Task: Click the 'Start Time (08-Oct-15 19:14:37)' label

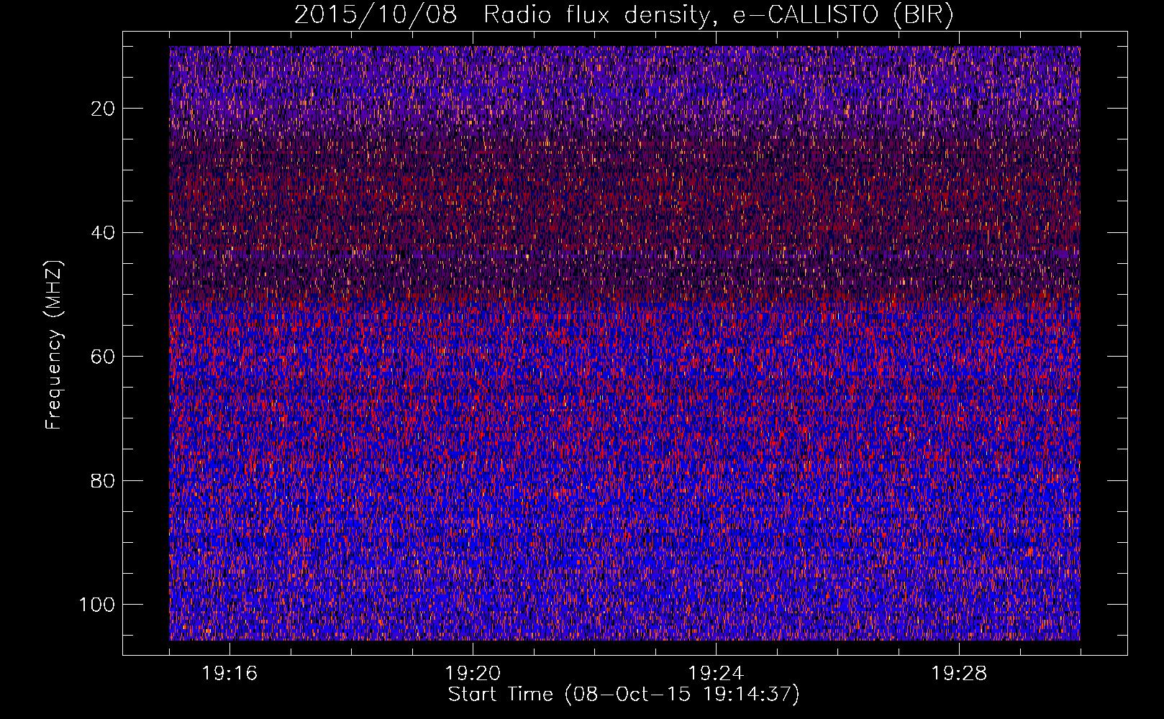Action: click(624, 695)
